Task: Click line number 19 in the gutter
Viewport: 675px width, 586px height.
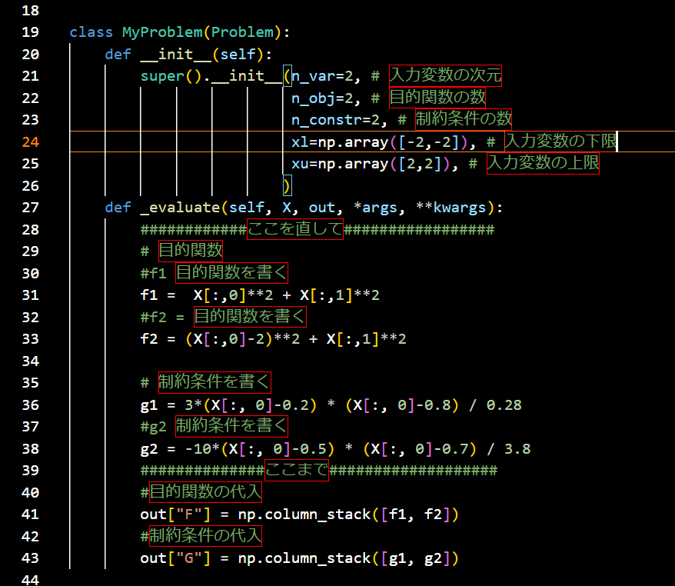Action: 30,32
